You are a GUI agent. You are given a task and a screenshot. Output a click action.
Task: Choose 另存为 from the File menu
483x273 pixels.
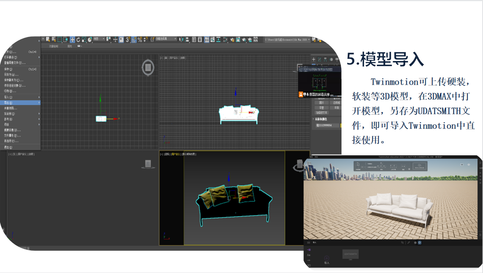click(x=11, y=75)
